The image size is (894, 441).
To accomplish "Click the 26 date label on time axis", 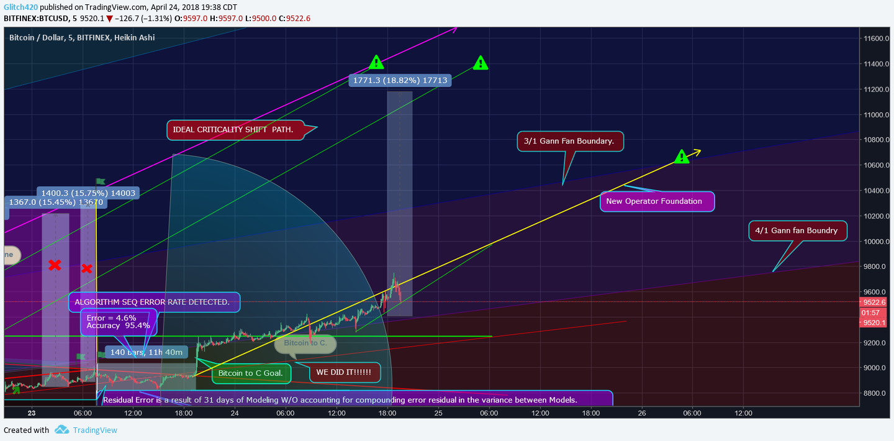I will (641, 413).
